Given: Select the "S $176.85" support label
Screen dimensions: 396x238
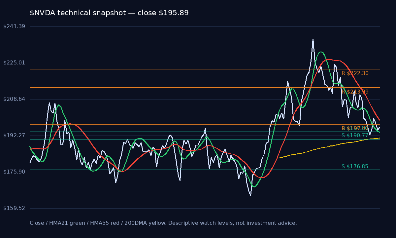Looking at the screenshot, I should pos(355,167).
